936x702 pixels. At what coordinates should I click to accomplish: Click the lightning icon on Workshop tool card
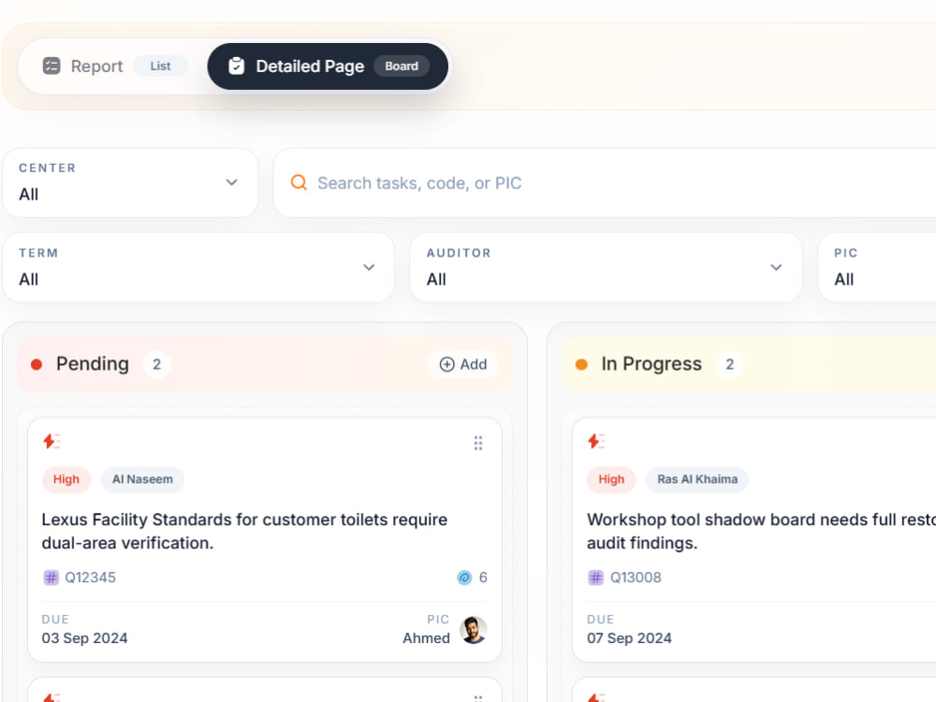[x=596, y=441]
